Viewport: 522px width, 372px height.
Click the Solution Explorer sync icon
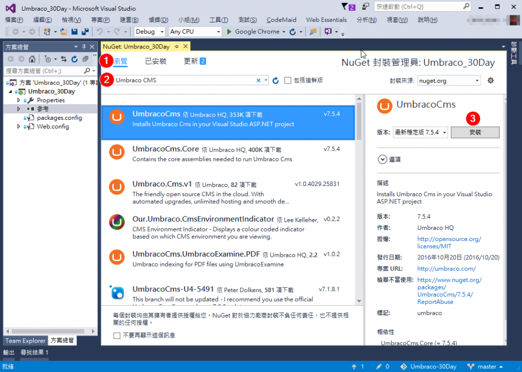64,59
